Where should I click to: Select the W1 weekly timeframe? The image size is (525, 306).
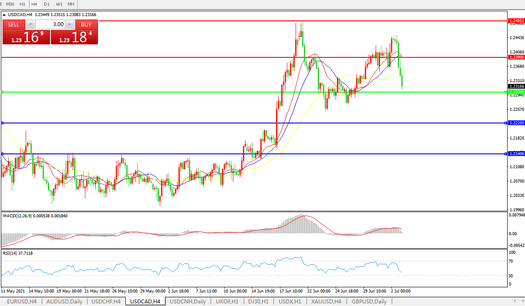click(59, 4)
